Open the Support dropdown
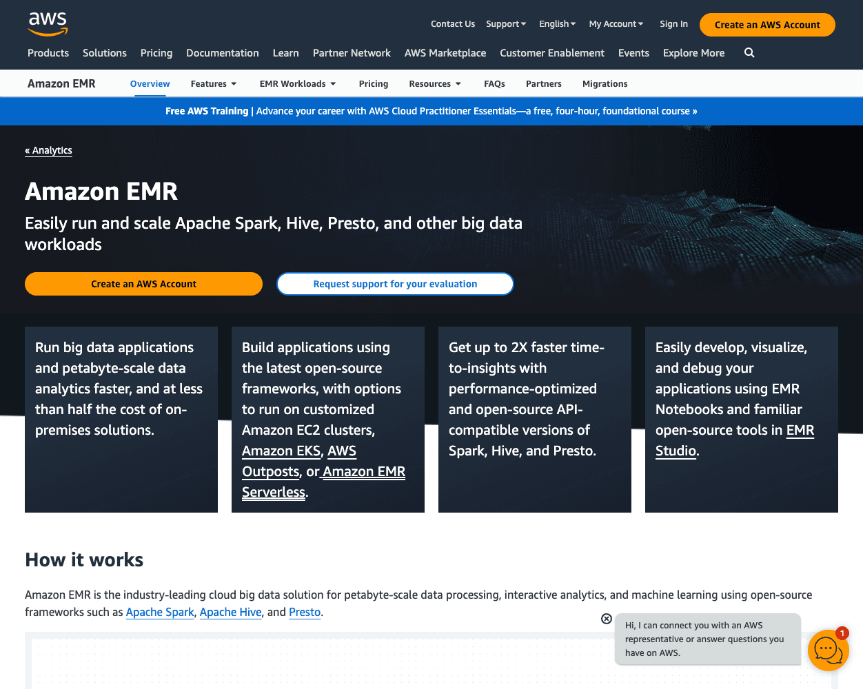This screenshot has height=689, width=863. tap(506, 24)
